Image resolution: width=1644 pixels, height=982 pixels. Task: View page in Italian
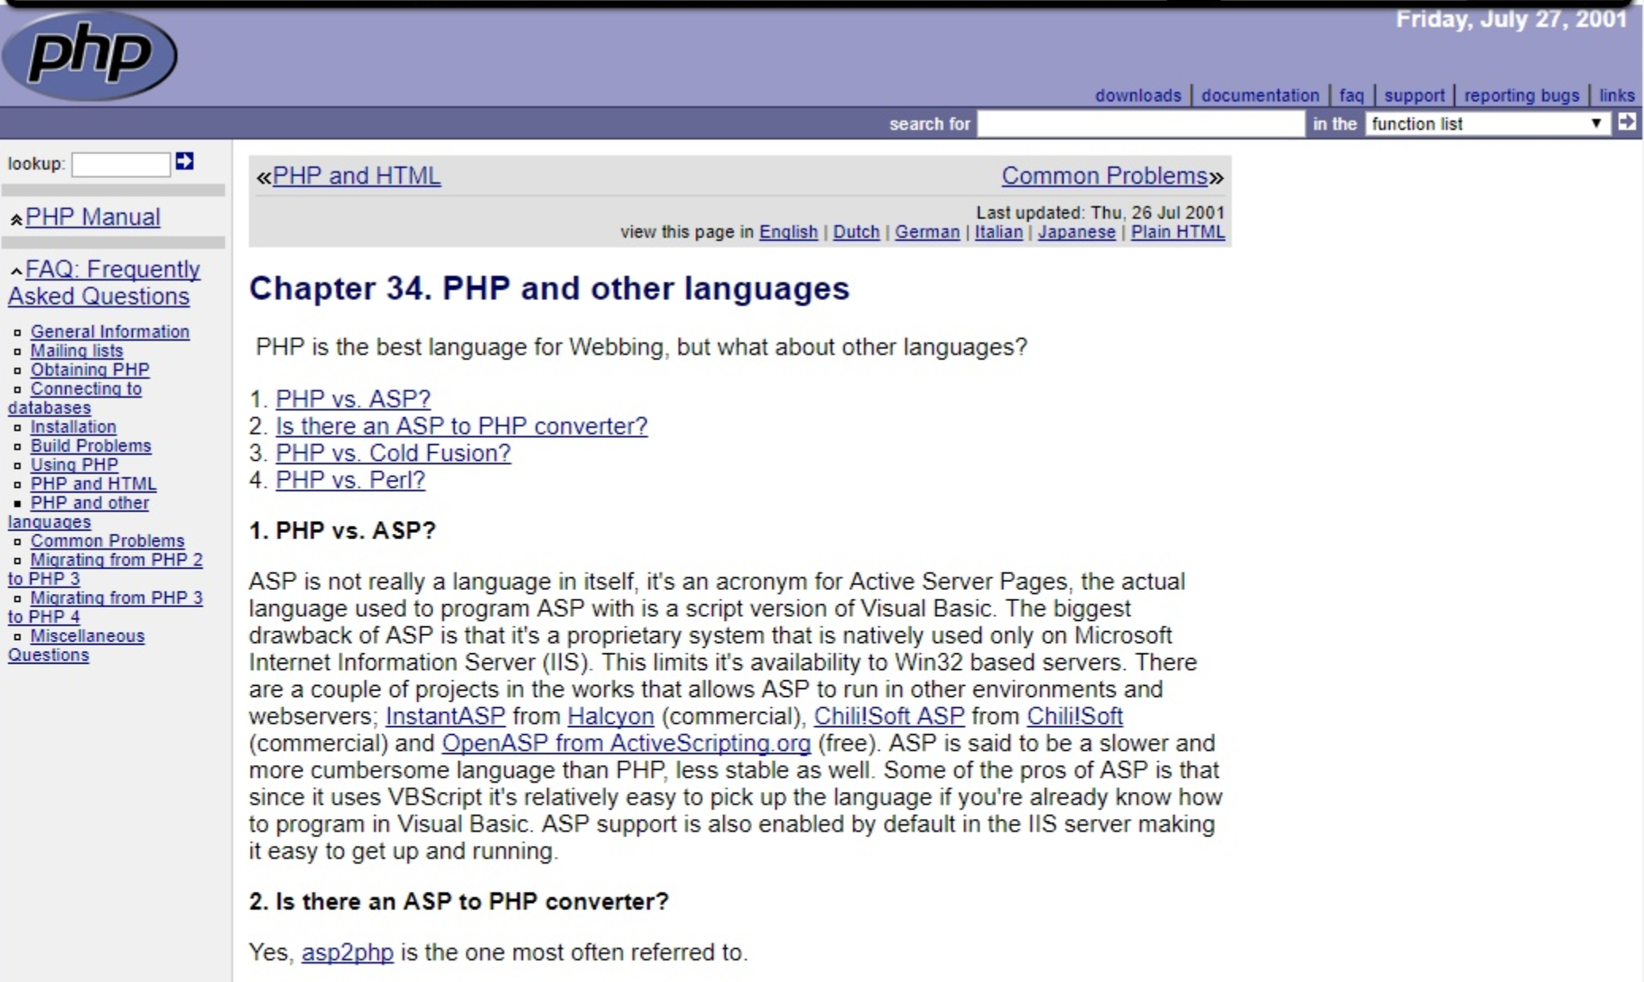click(x=998, y=232)
